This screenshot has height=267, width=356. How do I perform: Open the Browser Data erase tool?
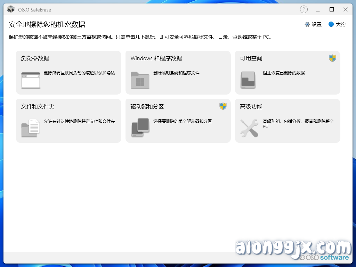68,72
